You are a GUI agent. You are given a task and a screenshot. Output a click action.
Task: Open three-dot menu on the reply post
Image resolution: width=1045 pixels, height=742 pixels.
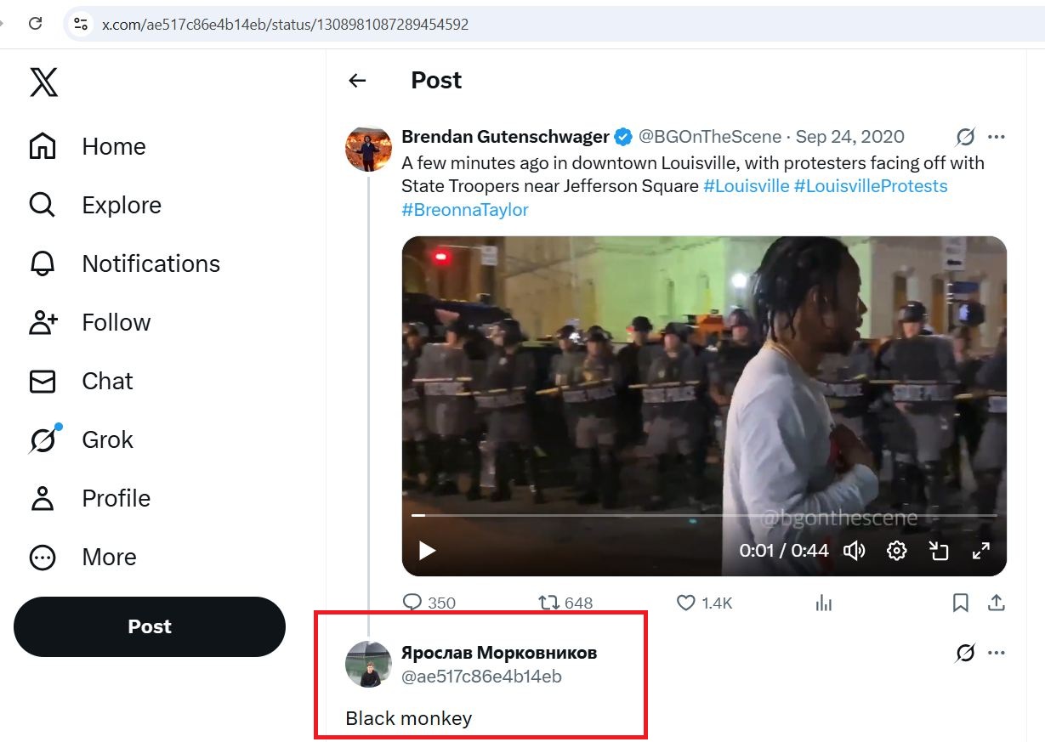click(997, 653)
